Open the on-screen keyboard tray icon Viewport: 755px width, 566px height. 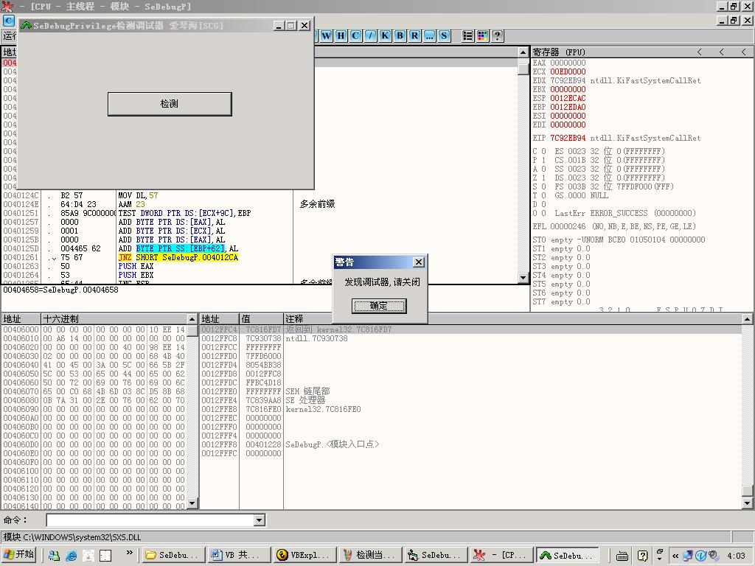(x=622, y=556)
